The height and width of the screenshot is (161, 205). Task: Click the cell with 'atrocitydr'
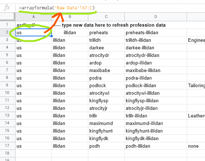(x=106, y=55)
